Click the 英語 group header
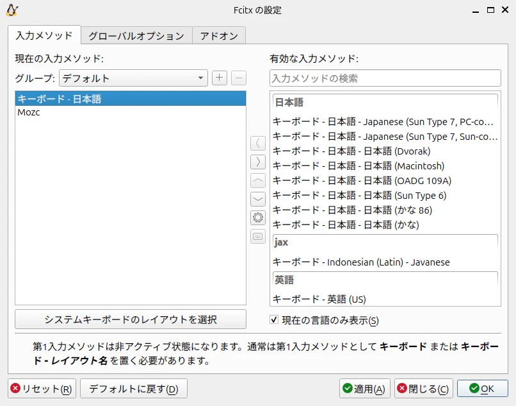Image resolution: width=516 pixels, height=406 pixels. [385, 280]
